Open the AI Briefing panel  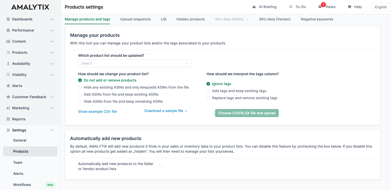coord(264,7)
